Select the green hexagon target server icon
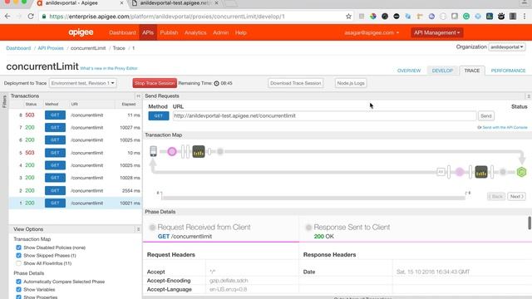This screenshot has width=532, height=299. pos(521,172)
